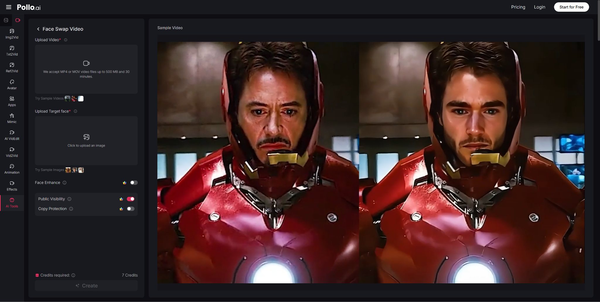Click the Copy Protection crown icon
The width and height of the screenshot is (600, 302).
coord(121,209)
